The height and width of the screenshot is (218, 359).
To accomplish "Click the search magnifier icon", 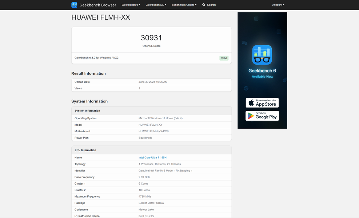I will tap(204, 5).
